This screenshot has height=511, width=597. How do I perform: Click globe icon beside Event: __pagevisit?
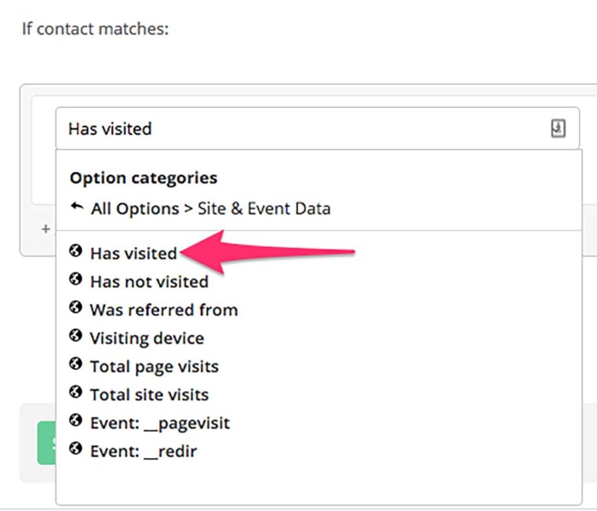click(75, 421)
